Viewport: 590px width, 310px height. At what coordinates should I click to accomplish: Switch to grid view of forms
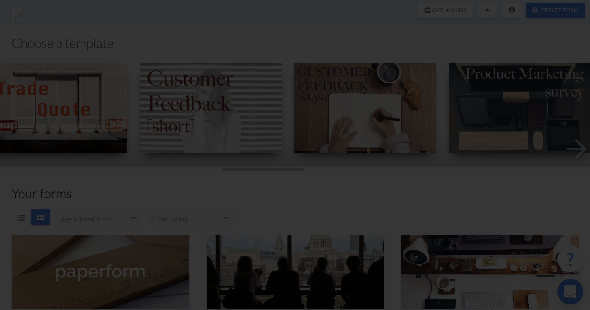pyautogui.click(x=41, y=218)
